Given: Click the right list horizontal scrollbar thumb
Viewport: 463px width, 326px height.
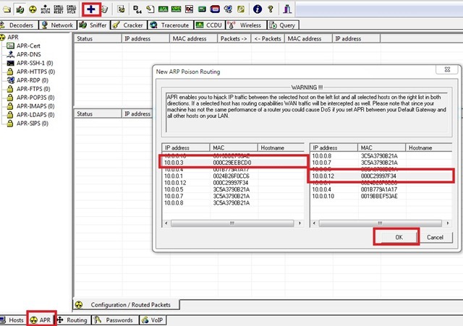Looking at the screenshot, I should 381,223.
